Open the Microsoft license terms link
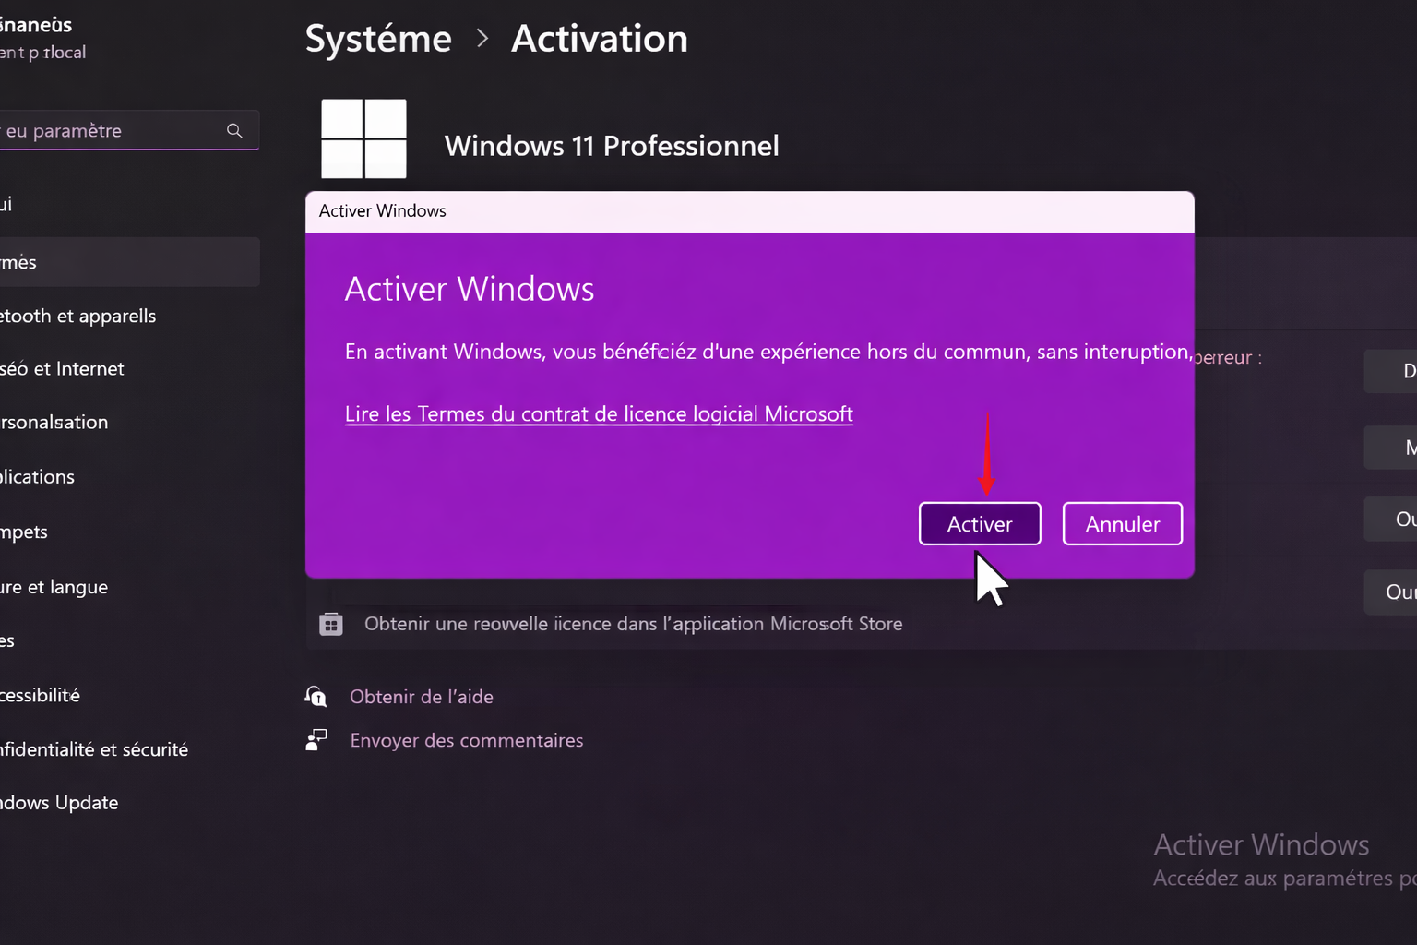This screenshot has height=945, width=1417. [599, 414]
